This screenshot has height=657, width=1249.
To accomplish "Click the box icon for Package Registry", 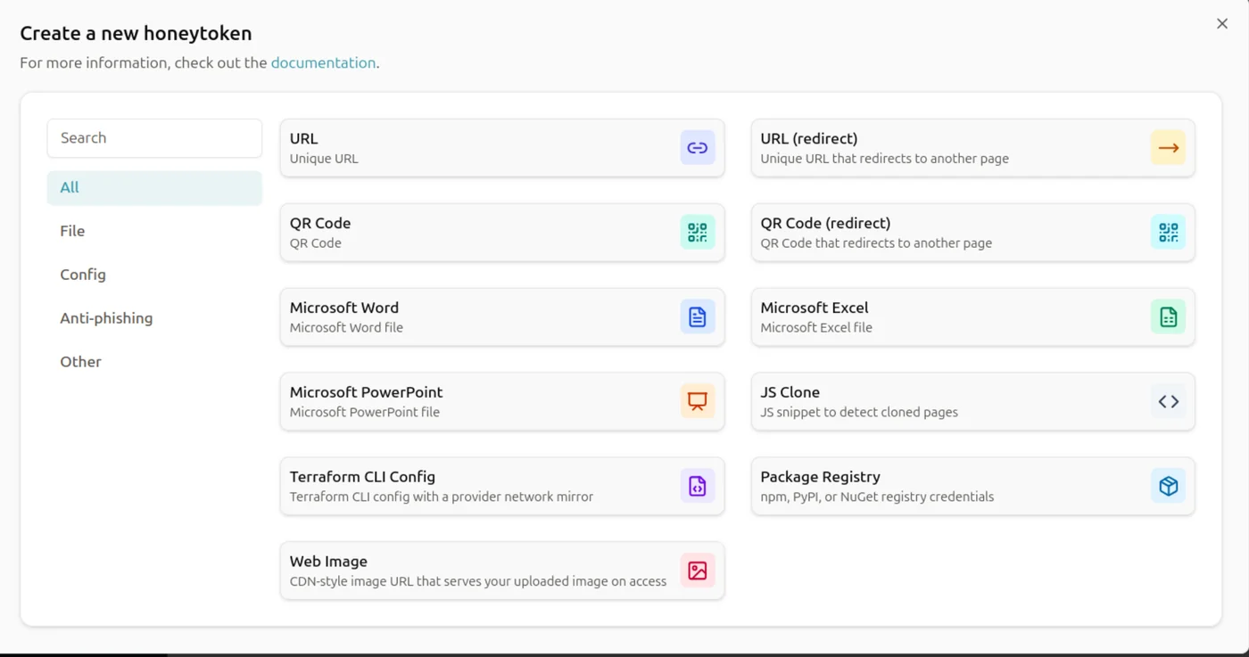I will click(1169, 486).
